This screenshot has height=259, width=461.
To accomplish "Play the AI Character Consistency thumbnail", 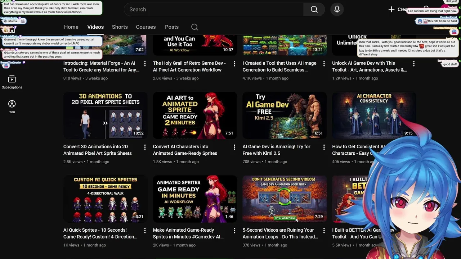I will tap(374, 115).
